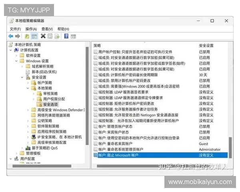Collapse the 计算机配置 tree node
240x192 pixels.
(x=10, y=50)
